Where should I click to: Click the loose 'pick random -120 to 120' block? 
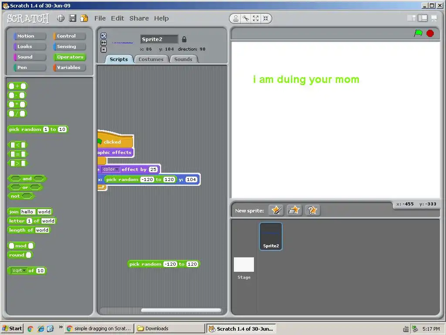(164, 264)
